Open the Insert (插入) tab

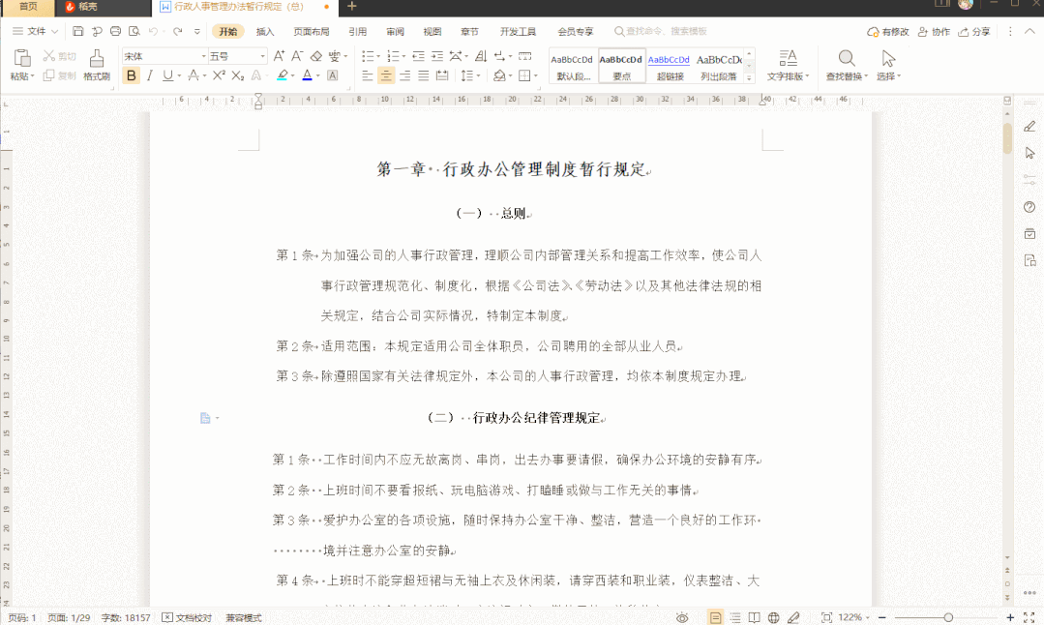[265, 31]
